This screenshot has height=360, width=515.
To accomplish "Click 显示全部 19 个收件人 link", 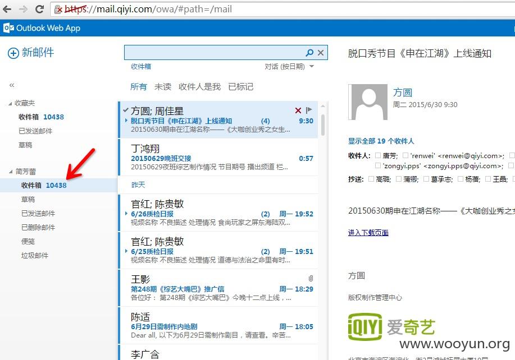I will pos(381,141).
